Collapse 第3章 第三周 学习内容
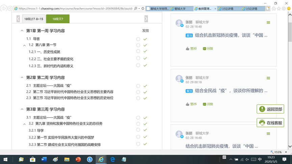The height and width of the screenshot is (164, 292). (x=22, y=109)
